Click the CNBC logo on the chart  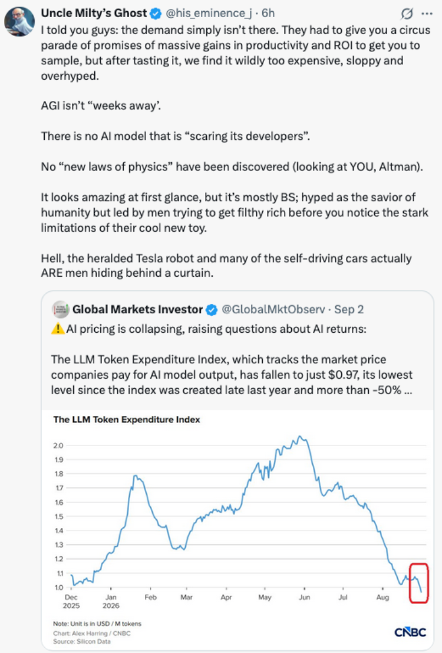410,632
